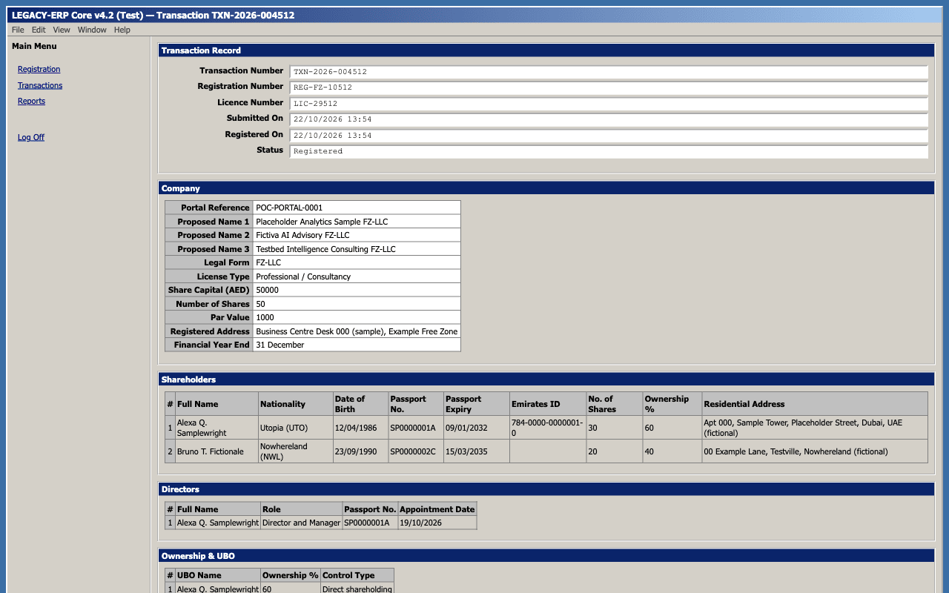Screen dimensions: 949x593
Task: Open the View menu
Action: click(x=62, y=30)
